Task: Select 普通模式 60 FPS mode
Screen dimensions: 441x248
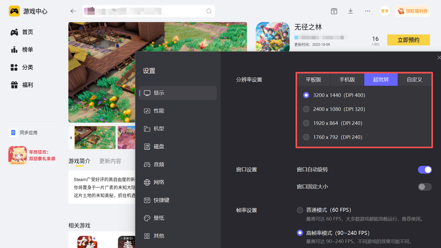Action: [300, 210]
